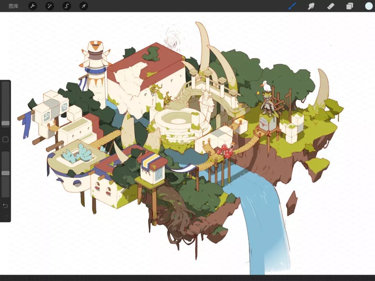Tap the square modify button on sidebar

[x=6, y=139]
